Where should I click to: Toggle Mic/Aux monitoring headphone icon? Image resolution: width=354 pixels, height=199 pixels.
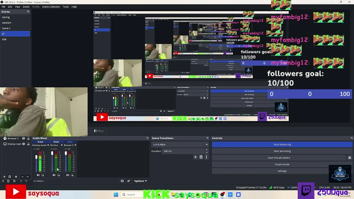58,175
